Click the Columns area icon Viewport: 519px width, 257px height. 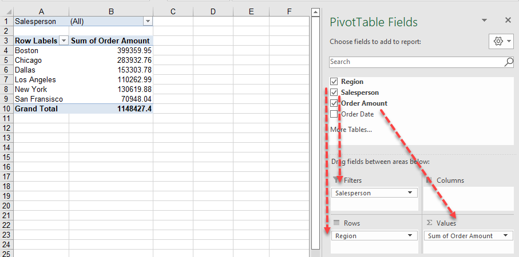[x=429, y=180]
